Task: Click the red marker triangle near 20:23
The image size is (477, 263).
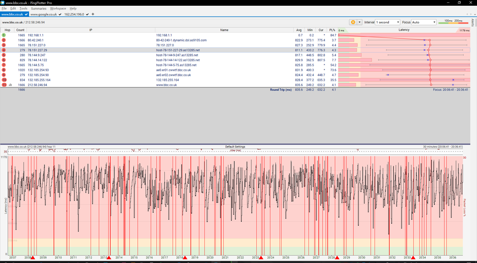Action: coord(261,258)
